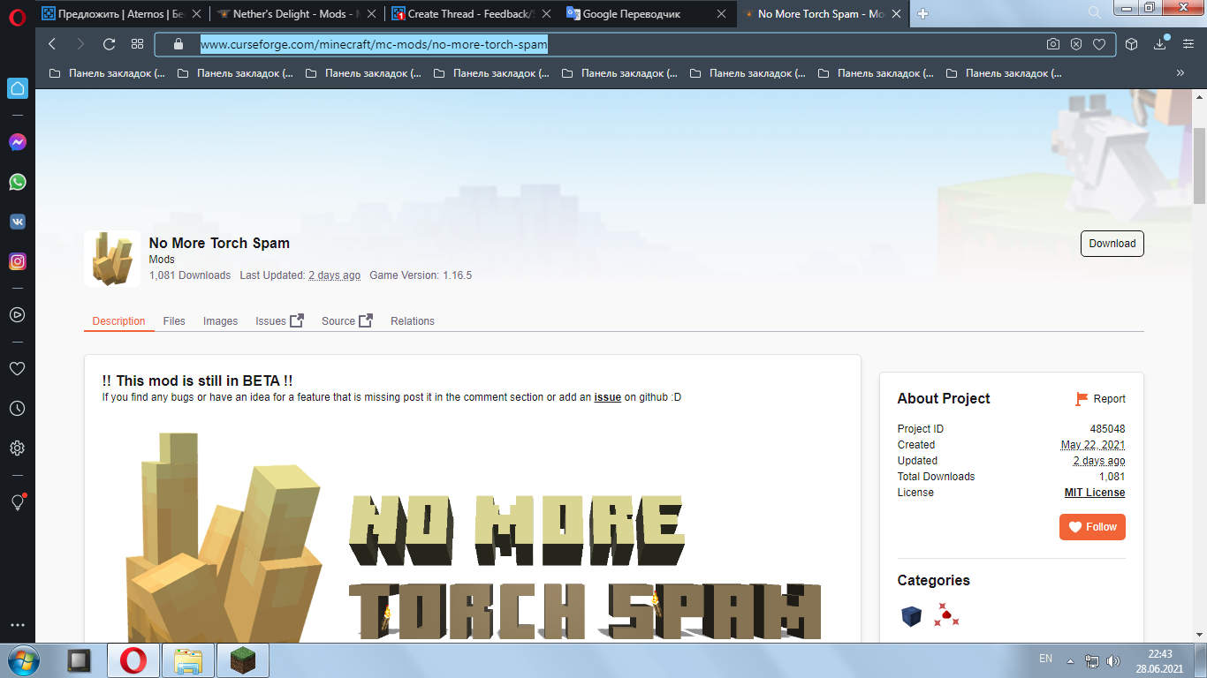Open Instagram in the Opera sidebar

point(17,261)
